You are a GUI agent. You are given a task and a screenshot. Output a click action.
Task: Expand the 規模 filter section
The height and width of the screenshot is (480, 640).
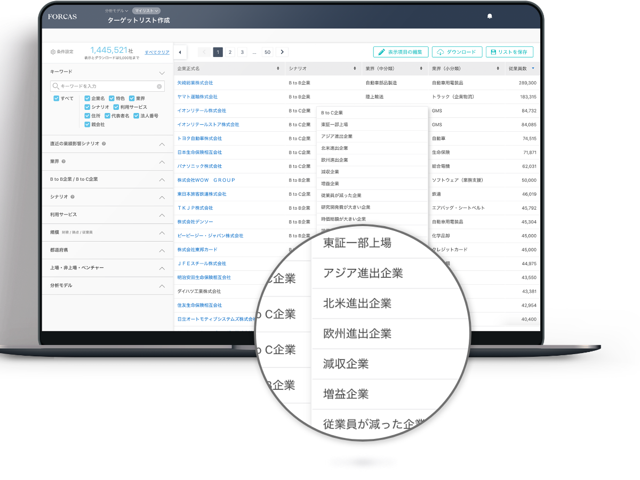162,233
